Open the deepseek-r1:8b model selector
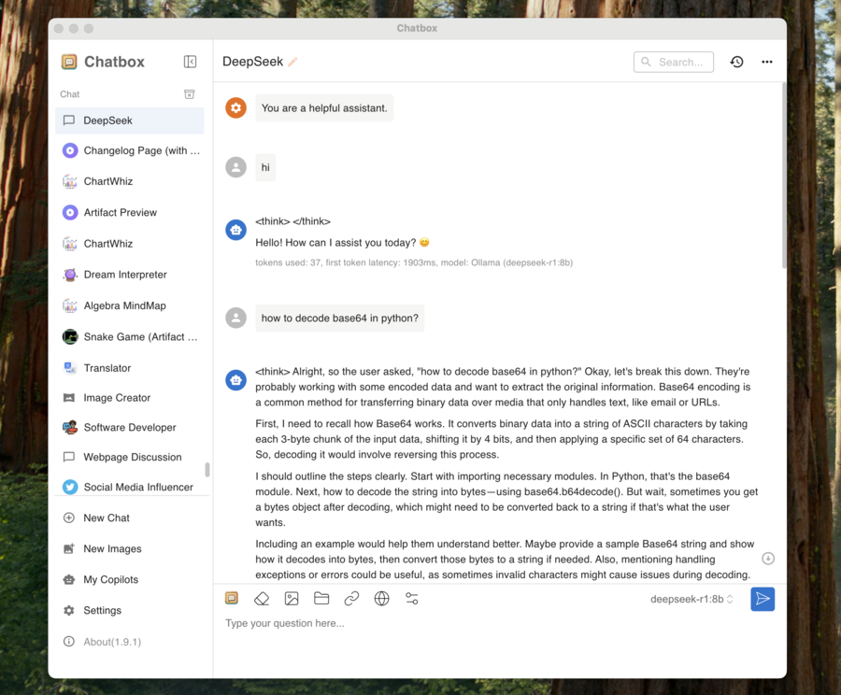 tap(691, 600)
